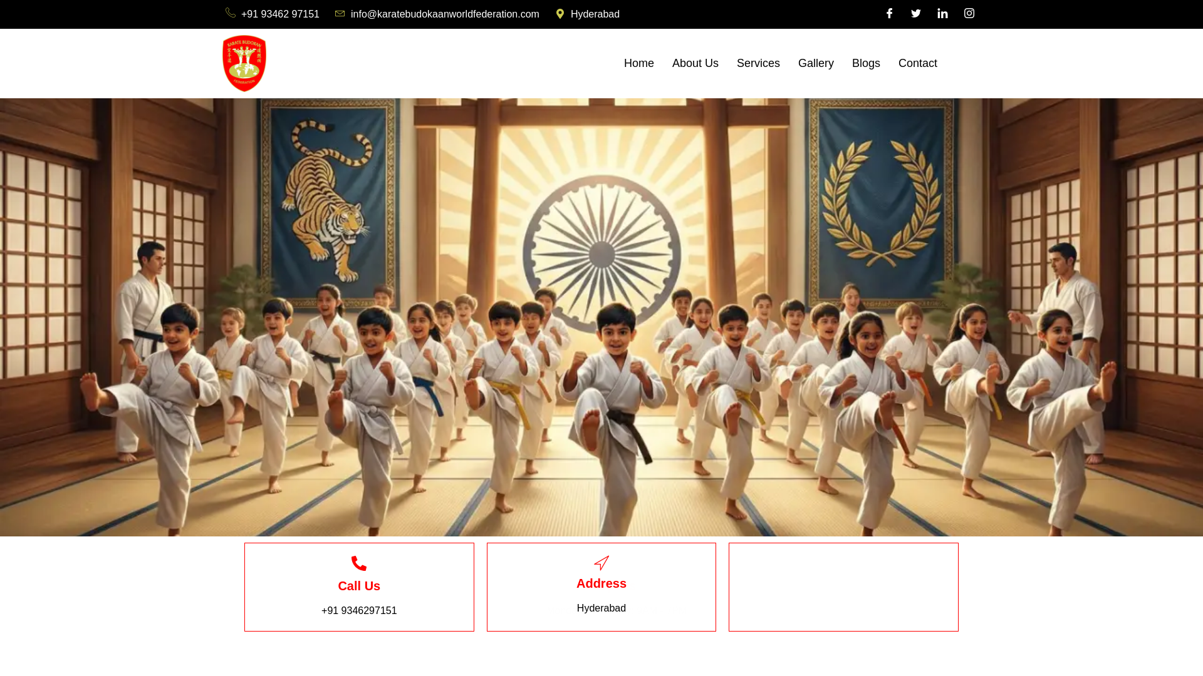Click the Call Us heading

click(x=359, y=586)
